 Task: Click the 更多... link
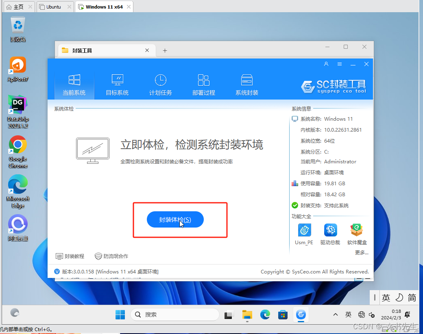[362, 252]
